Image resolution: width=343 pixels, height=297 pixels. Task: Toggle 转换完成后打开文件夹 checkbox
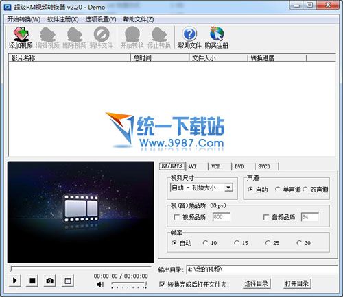pyautogui.click(x=162, y=284)
